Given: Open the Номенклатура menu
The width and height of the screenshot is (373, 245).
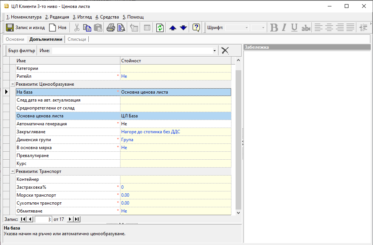Looking at the screenshot, I should (24, 17).
